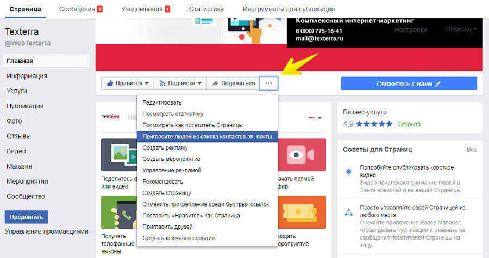Image resolution: width=489 pixels, height=258 pixels.
Task: Switch to the Страница tab
Action: point(25,9)
